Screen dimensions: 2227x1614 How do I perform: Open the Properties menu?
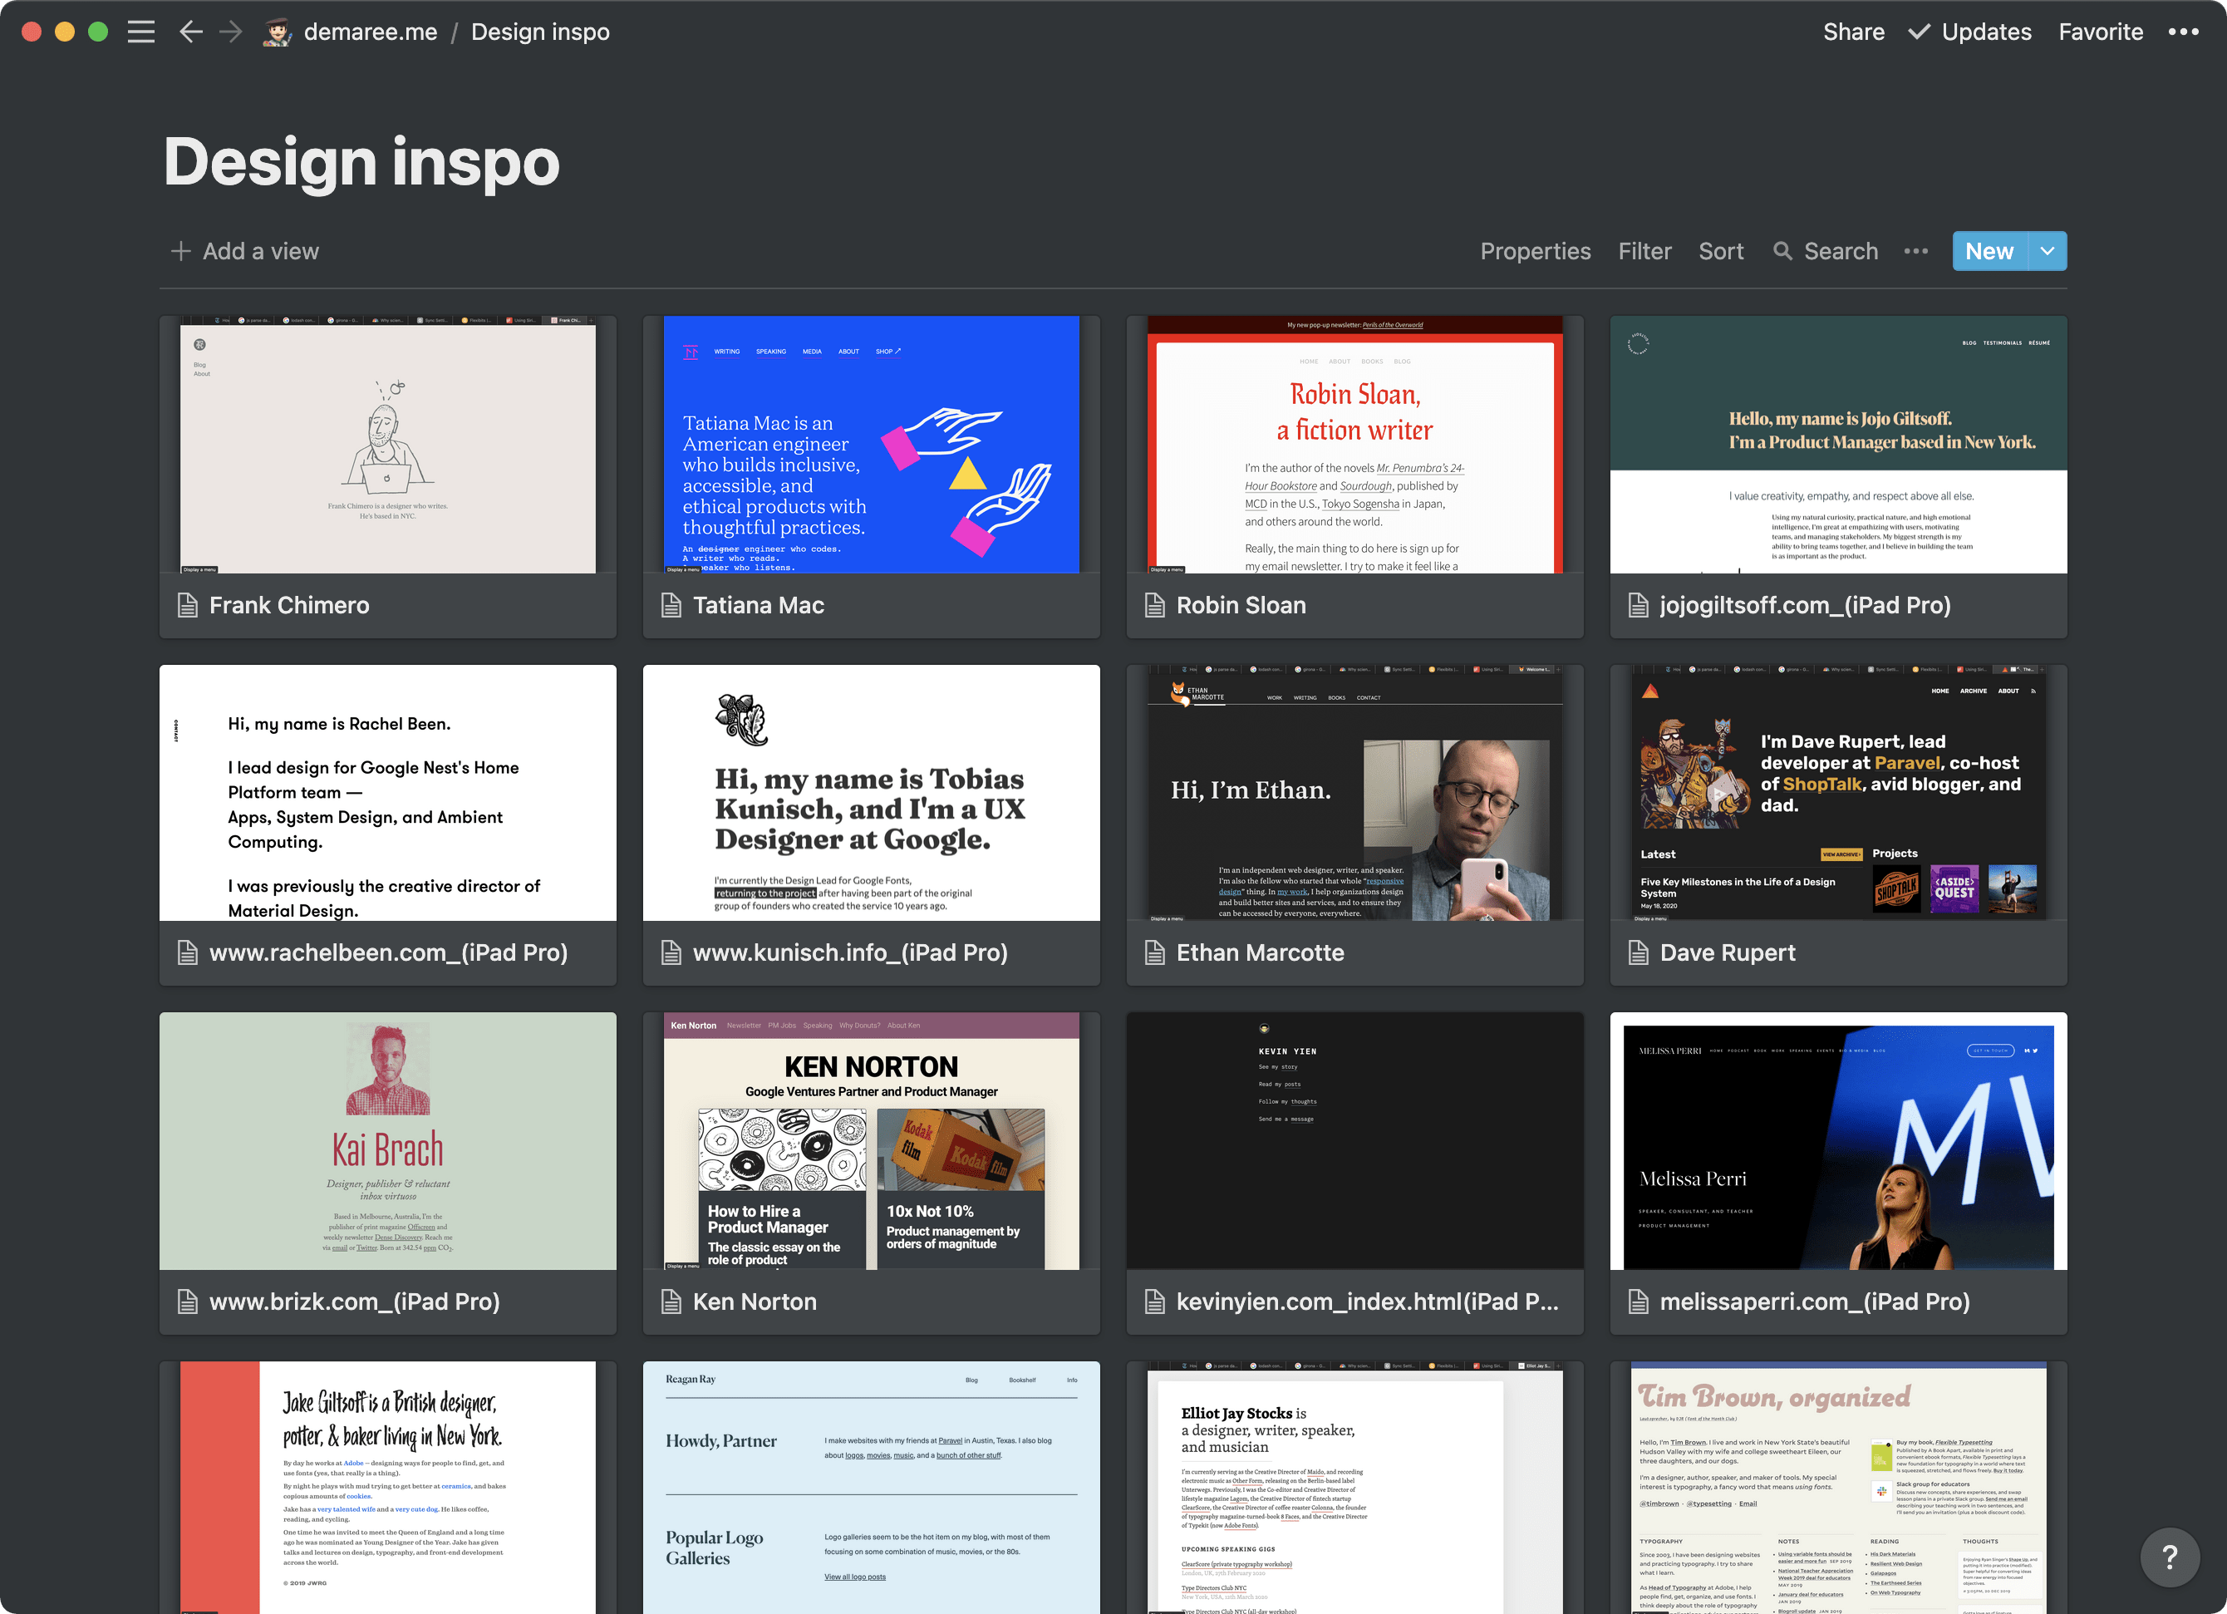[x=1535, y=250]
